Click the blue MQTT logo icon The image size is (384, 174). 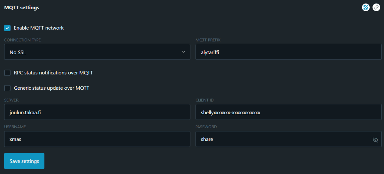[x=366, y=7]
